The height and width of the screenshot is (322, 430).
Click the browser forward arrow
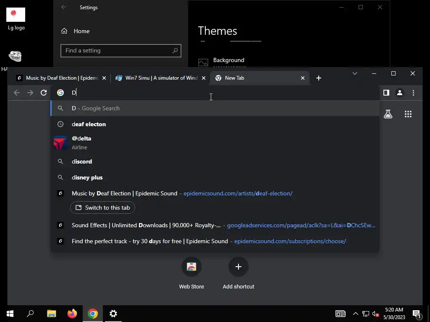(x=30, y=93)
